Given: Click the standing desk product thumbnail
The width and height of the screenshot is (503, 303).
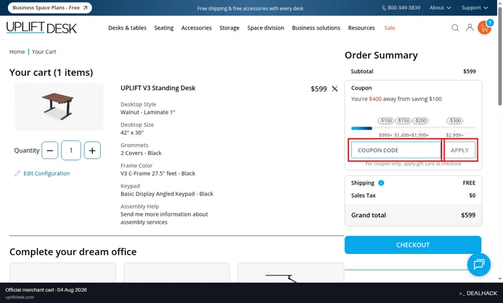Looking at the screenshot, I should [59, 107].
